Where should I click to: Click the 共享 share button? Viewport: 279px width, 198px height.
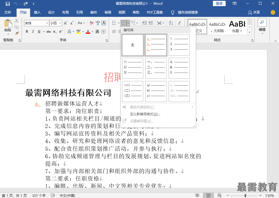click(x=254, y=12)
